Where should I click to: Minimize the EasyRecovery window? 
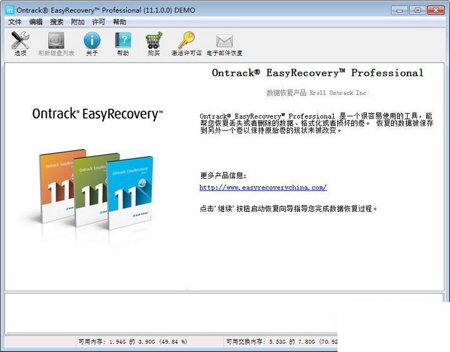(399, 11)
